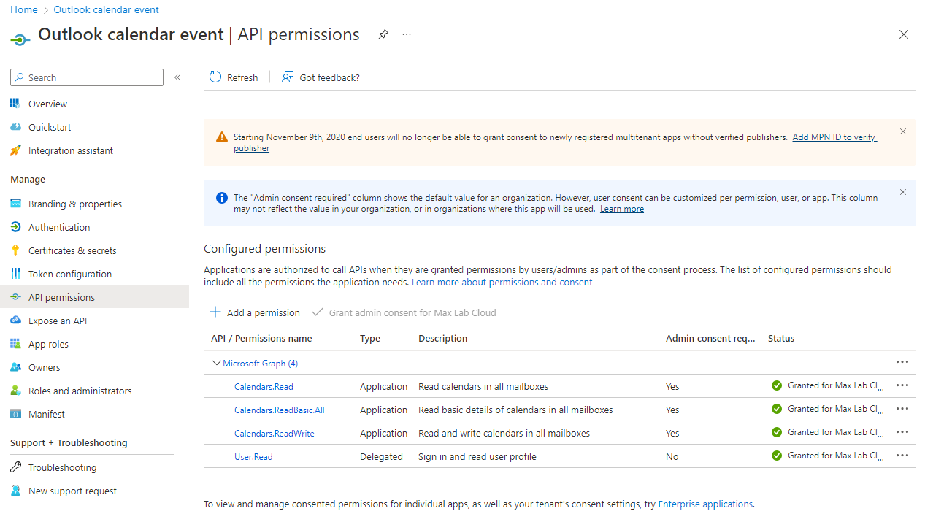Open the User.Read permission link
Screen dimensions: 925x522
pyautogui.click(x=253, y=456)
